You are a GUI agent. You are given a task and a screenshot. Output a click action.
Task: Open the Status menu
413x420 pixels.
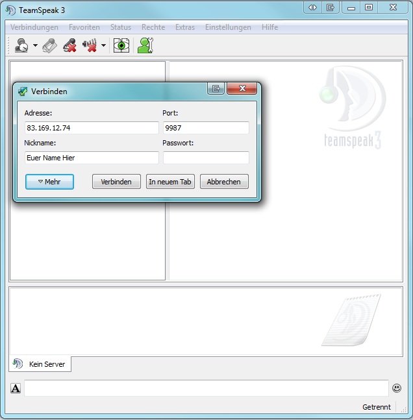121,27
